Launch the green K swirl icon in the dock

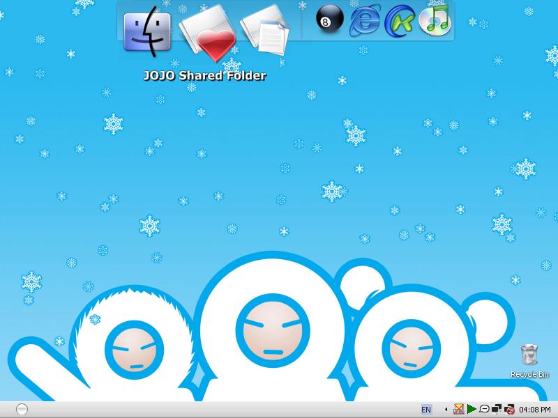click(400, 21)
